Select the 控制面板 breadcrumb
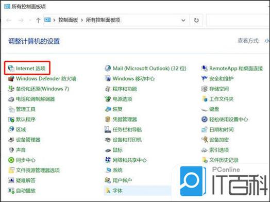Viewport: 270px width, 202px height. coord(68,20)
